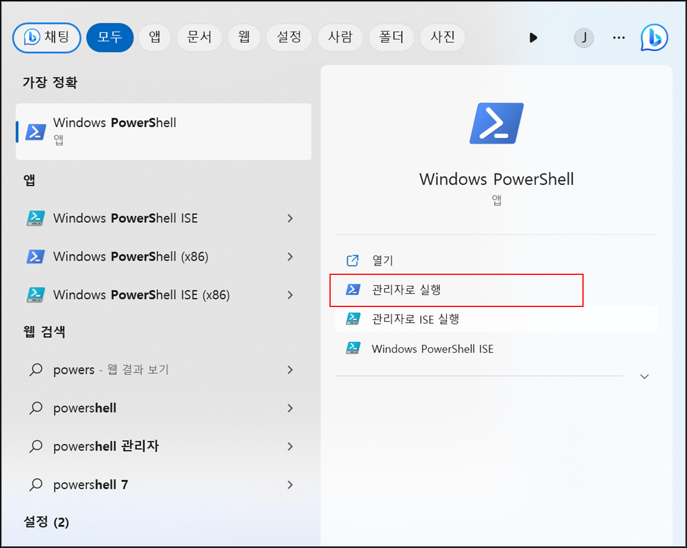Switch to the 앱 filter tab
Screen dimensions: 687x548
point(155,37)
